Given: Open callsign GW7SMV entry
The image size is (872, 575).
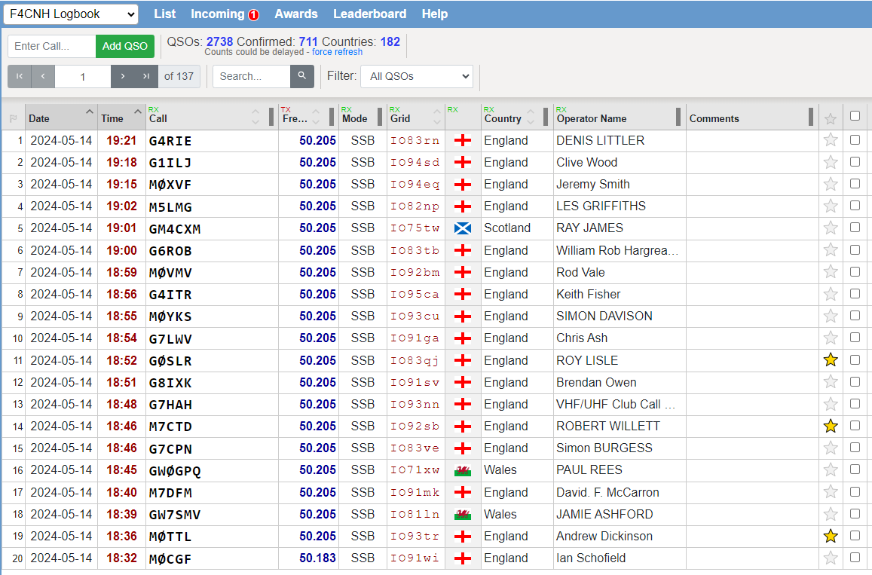Looking at the screenshot, I should 175,515.
